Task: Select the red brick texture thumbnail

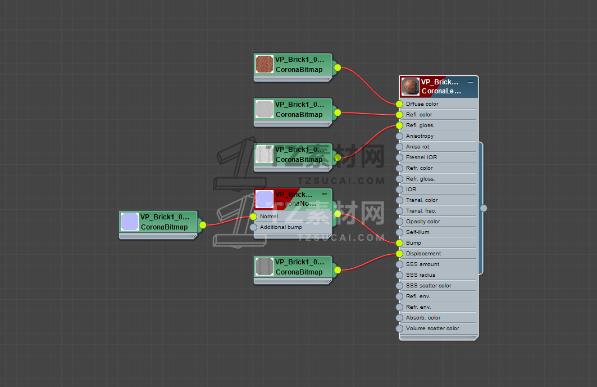Action: coord(265,64)
